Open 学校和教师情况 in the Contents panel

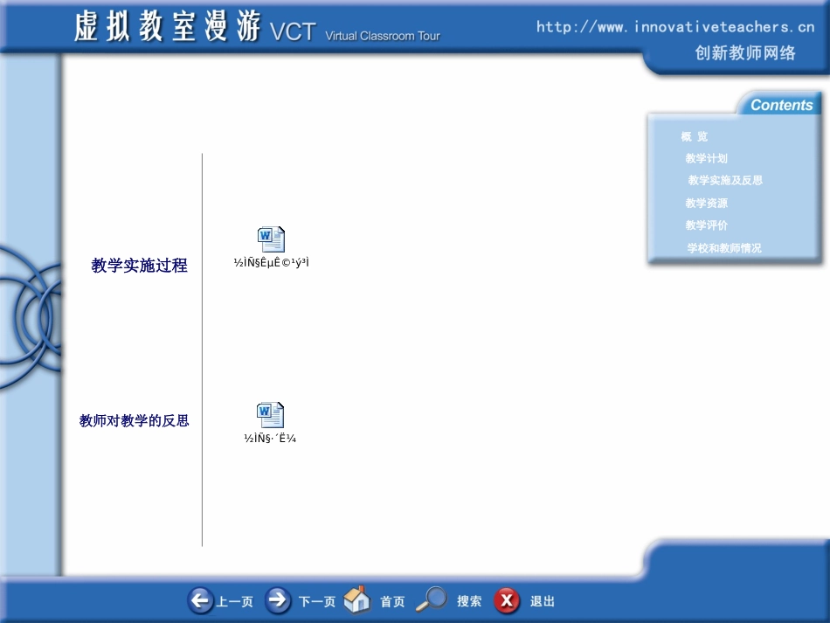[x=724, y=248]
